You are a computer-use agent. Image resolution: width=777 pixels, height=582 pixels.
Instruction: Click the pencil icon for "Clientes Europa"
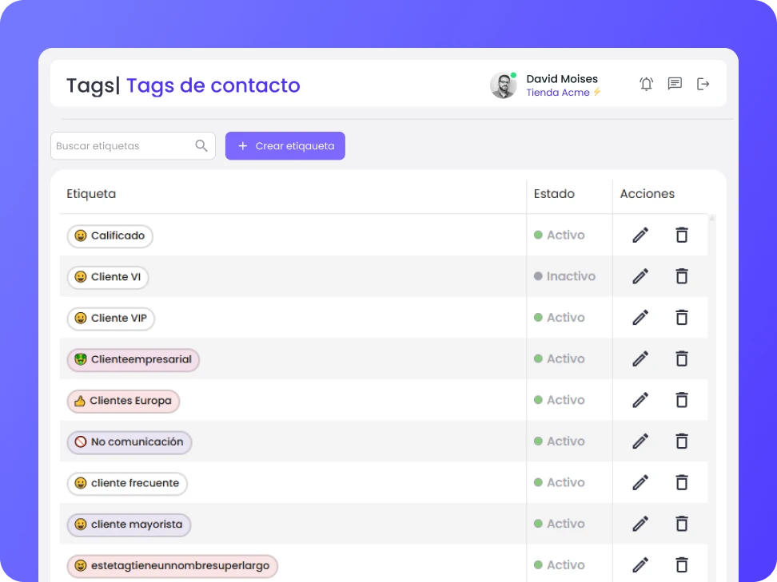pyautogui.click(x=640, y=400)
